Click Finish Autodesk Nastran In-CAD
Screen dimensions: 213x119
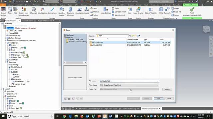(192, 12)
